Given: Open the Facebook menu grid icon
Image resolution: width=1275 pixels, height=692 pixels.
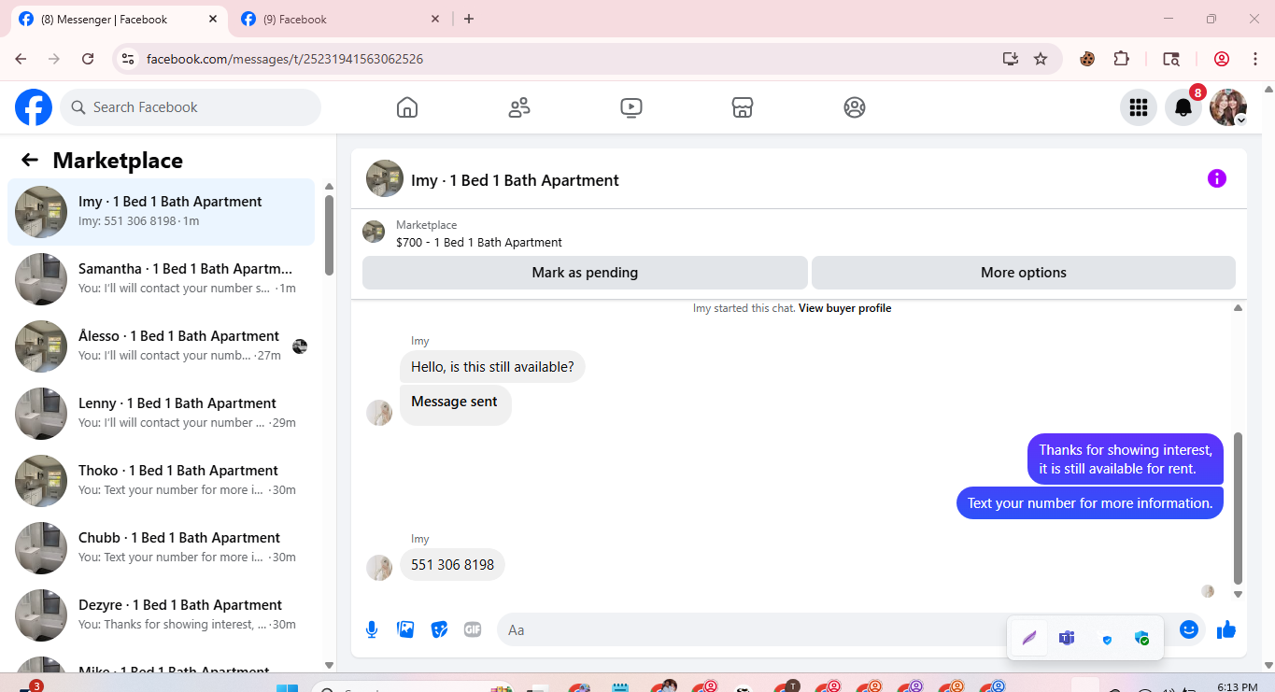Looking at the screenshot, I should coord(1139,107).
